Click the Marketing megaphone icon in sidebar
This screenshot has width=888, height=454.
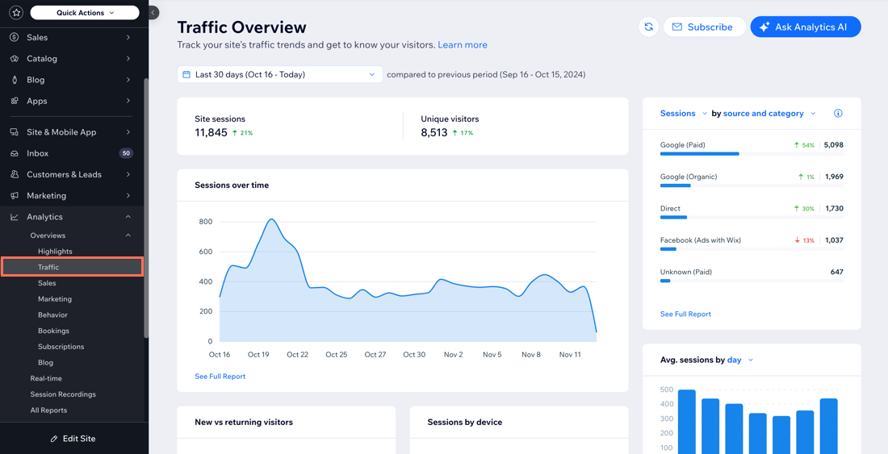click(15, 196)
